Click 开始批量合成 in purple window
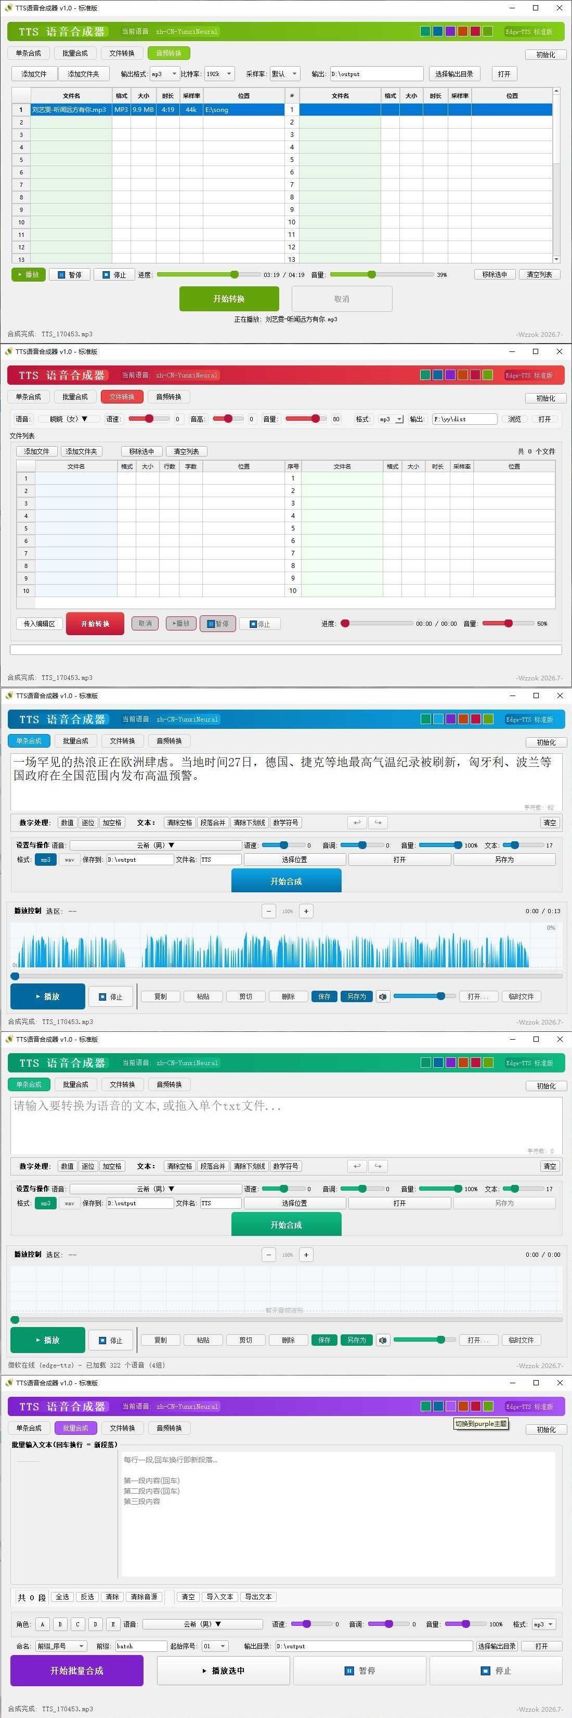This screenshot has height=1718, width=572. [x=76, y=1671]
